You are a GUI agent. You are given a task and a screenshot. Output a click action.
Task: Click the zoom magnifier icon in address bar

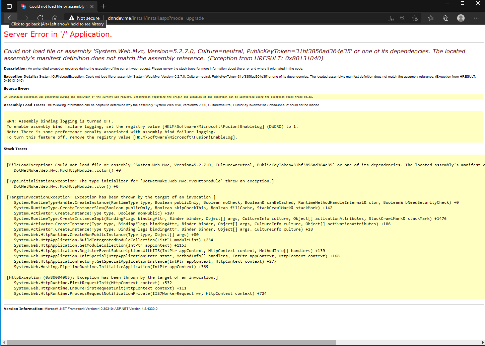[403, 18]
